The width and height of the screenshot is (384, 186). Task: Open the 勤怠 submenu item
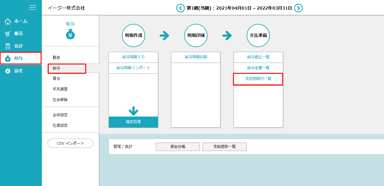point(56,57)
